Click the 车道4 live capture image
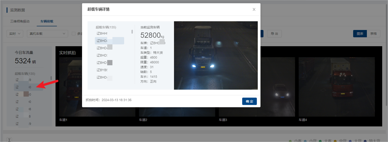 (336, 87)
